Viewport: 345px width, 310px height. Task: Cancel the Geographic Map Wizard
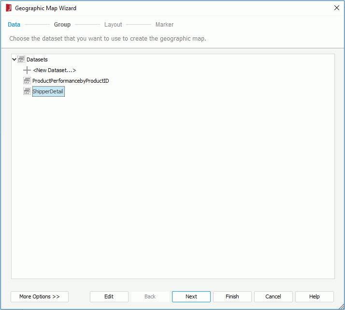click(x=273, y=296)
